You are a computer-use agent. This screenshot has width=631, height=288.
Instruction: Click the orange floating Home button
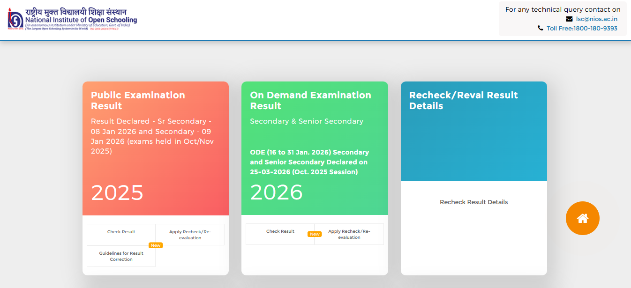582,218
